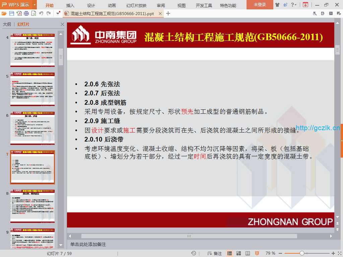Viewport: 343px width, 257px height.
Task: Open the skin (T-shirt) icon
Action: click(x=277, y=5)
